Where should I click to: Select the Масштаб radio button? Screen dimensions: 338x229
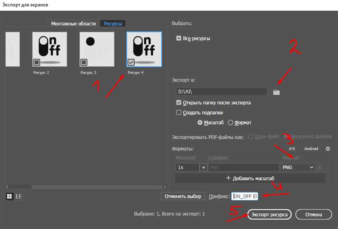click(200, 123)
